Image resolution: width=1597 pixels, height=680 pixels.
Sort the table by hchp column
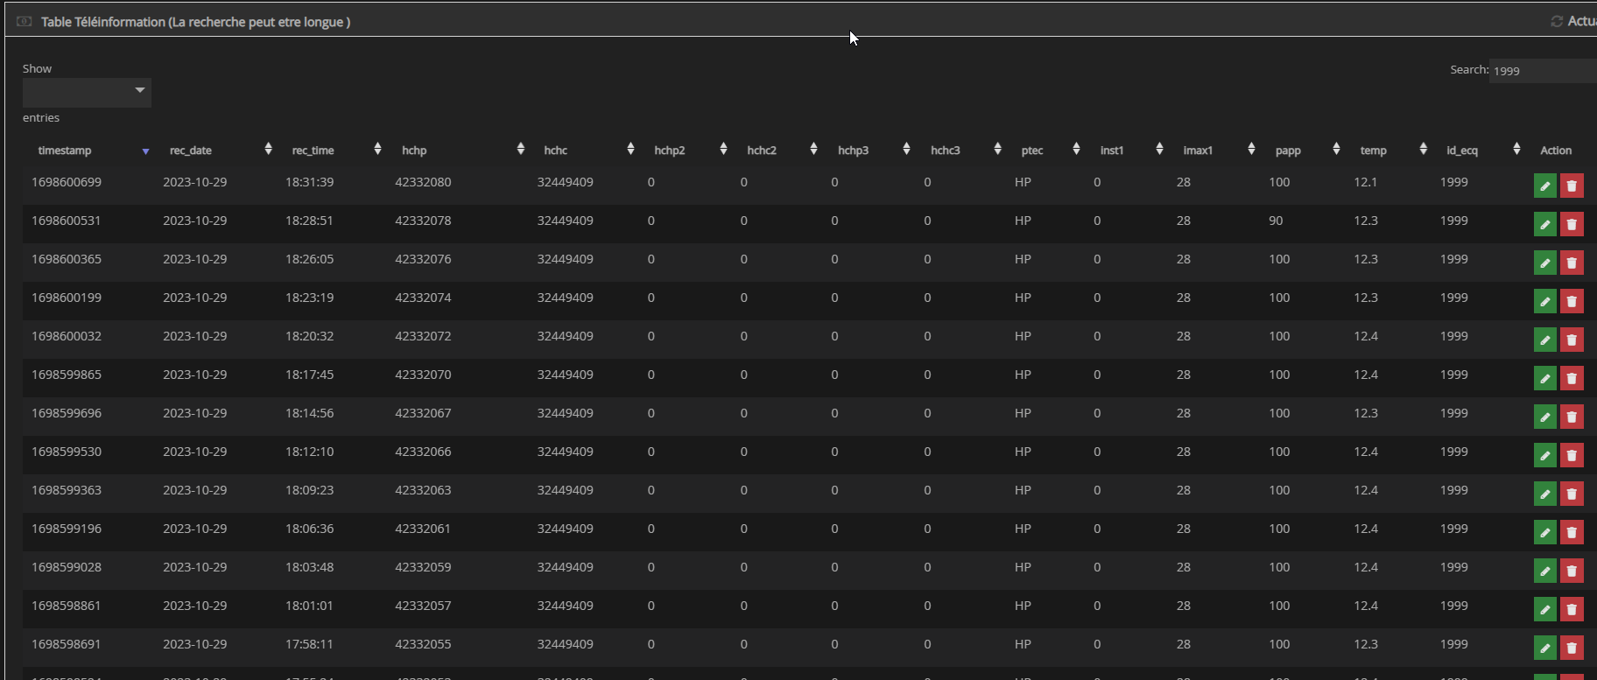458,151
